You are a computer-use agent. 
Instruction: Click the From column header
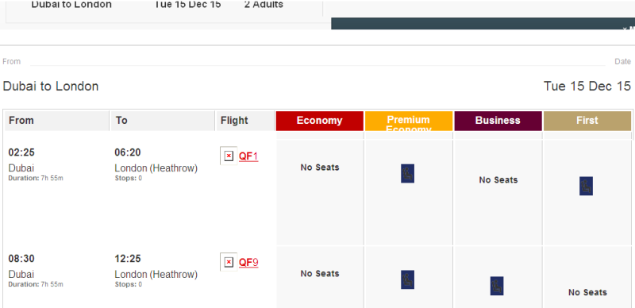56,121
